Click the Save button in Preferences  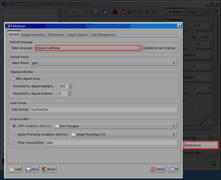click(x=32, y=169)
